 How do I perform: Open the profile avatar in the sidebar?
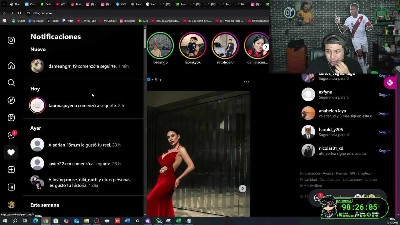11,205
